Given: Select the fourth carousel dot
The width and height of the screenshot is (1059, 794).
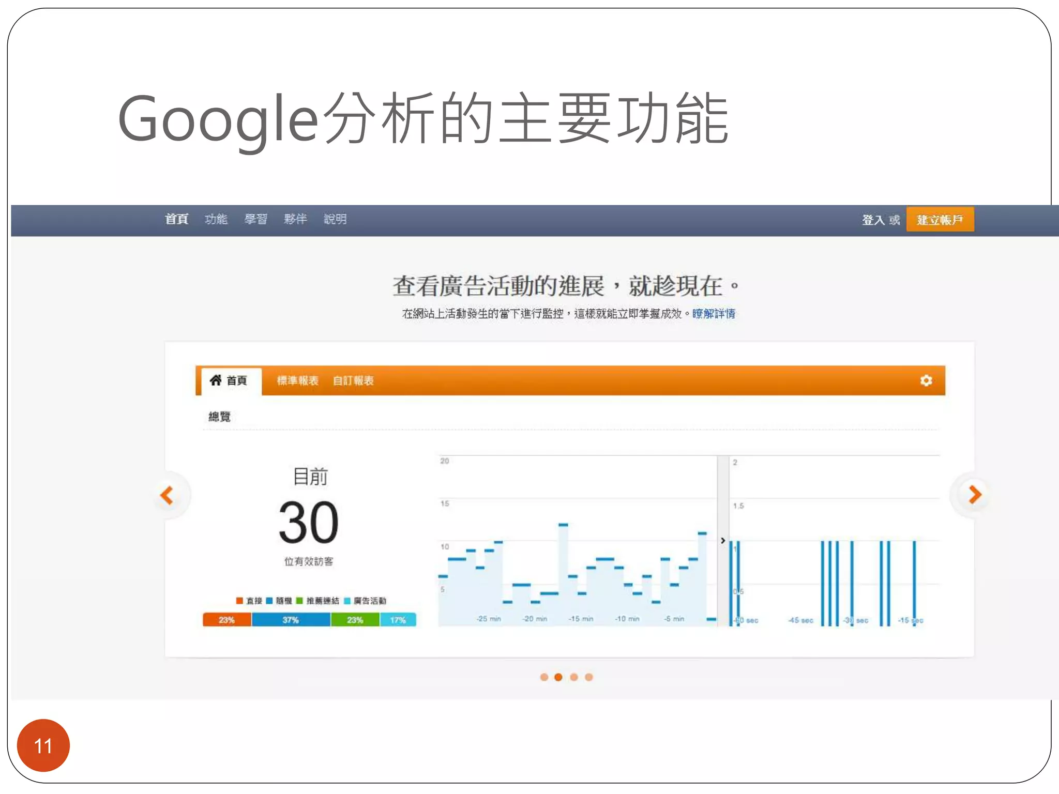Looking at the screenshot, I should (x=589, y=677).
